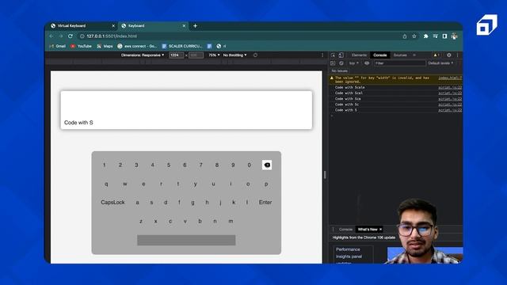Close the Virtual Keyboard tab

[113, 26]
